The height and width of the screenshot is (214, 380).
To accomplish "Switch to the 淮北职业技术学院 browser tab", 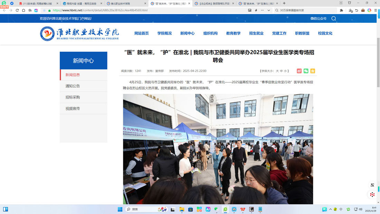I will tap(126, 3).
